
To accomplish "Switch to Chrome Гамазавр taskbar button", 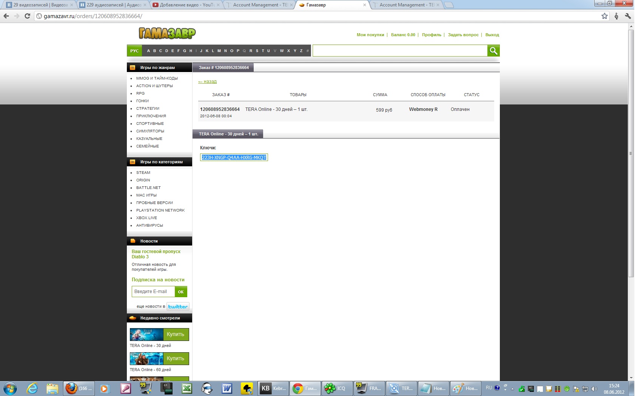I will [x=305, y=388].
